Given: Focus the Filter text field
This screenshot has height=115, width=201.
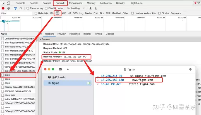Looking at the screenshot, I should [x=16, y=13].
